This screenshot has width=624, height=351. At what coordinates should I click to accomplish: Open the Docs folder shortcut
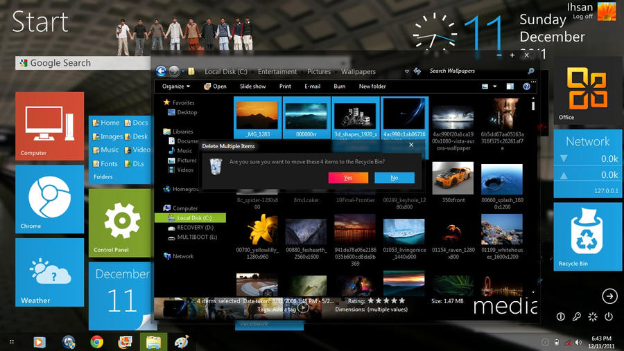136,123
